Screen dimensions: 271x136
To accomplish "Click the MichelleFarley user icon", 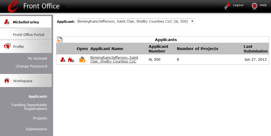I will pos(7,22).
